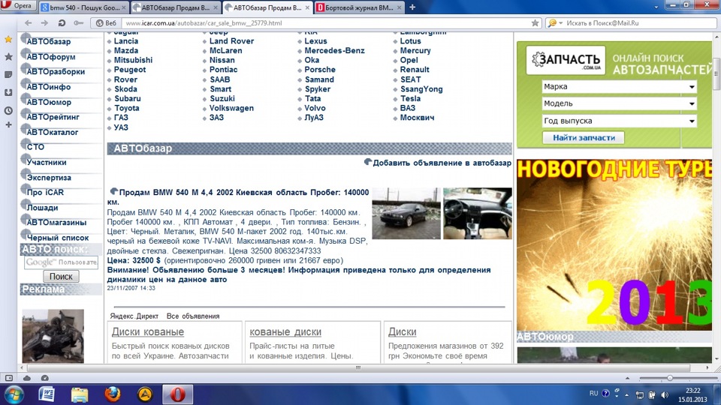
Task: Open the SsangYong brand link
Action: tap(421, 89)
